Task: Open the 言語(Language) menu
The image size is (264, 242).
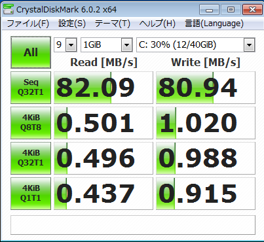Action: [214, 24]
